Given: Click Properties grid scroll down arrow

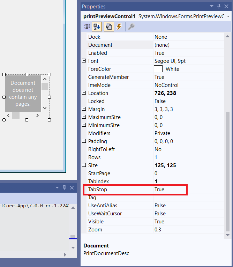Looking at the screenshot, I should [227, 235].
